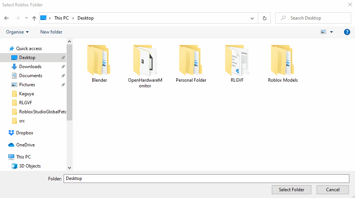This screenshot has width=355, height=198.
Task: Click the search magnifier icon
Action: click(283, 18)
